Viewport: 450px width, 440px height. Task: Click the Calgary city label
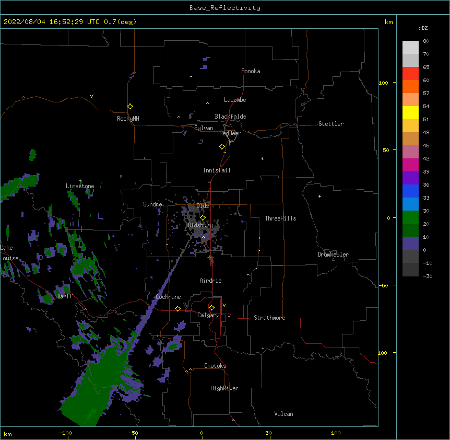pyautogui.click(x=208, y=315)
